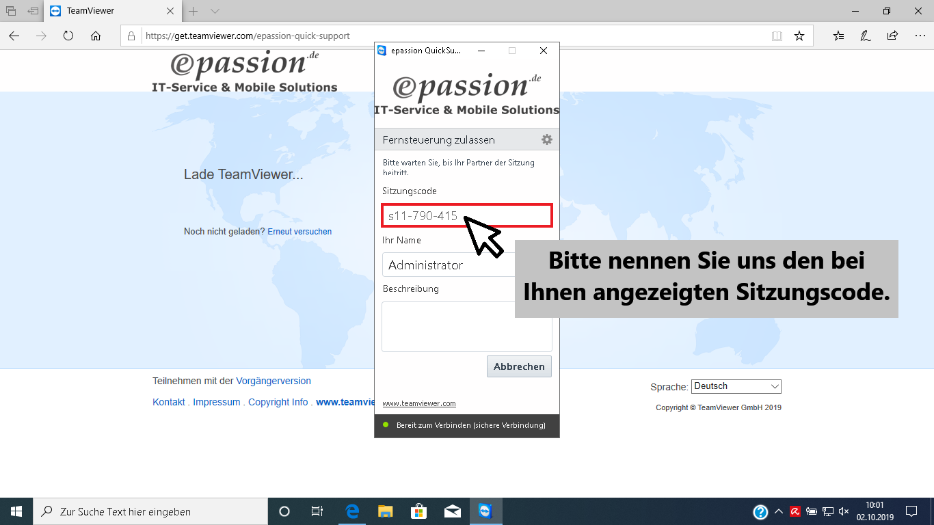Open the www.teamviewer.com link in QuickSupport
The width and height of the screenshot is (934, 525).
(419, 403)
